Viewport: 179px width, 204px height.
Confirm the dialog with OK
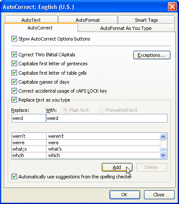click(x=125, y=195)
